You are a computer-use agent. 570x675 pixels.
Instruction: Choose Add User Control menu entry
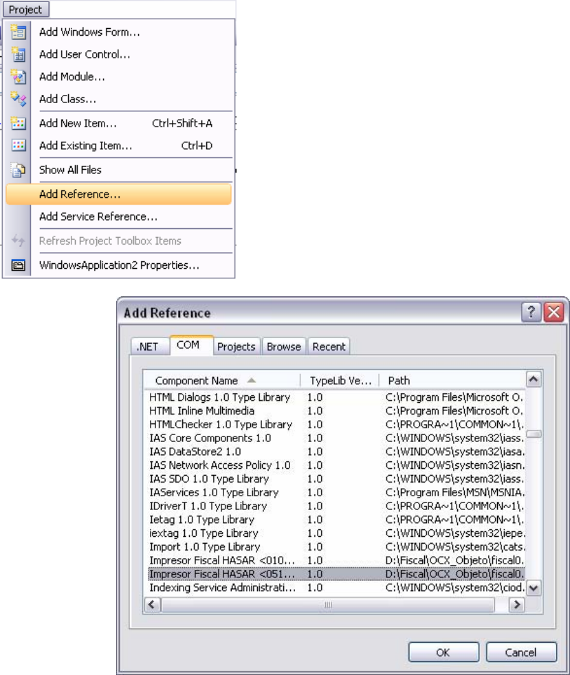[119, 55]
